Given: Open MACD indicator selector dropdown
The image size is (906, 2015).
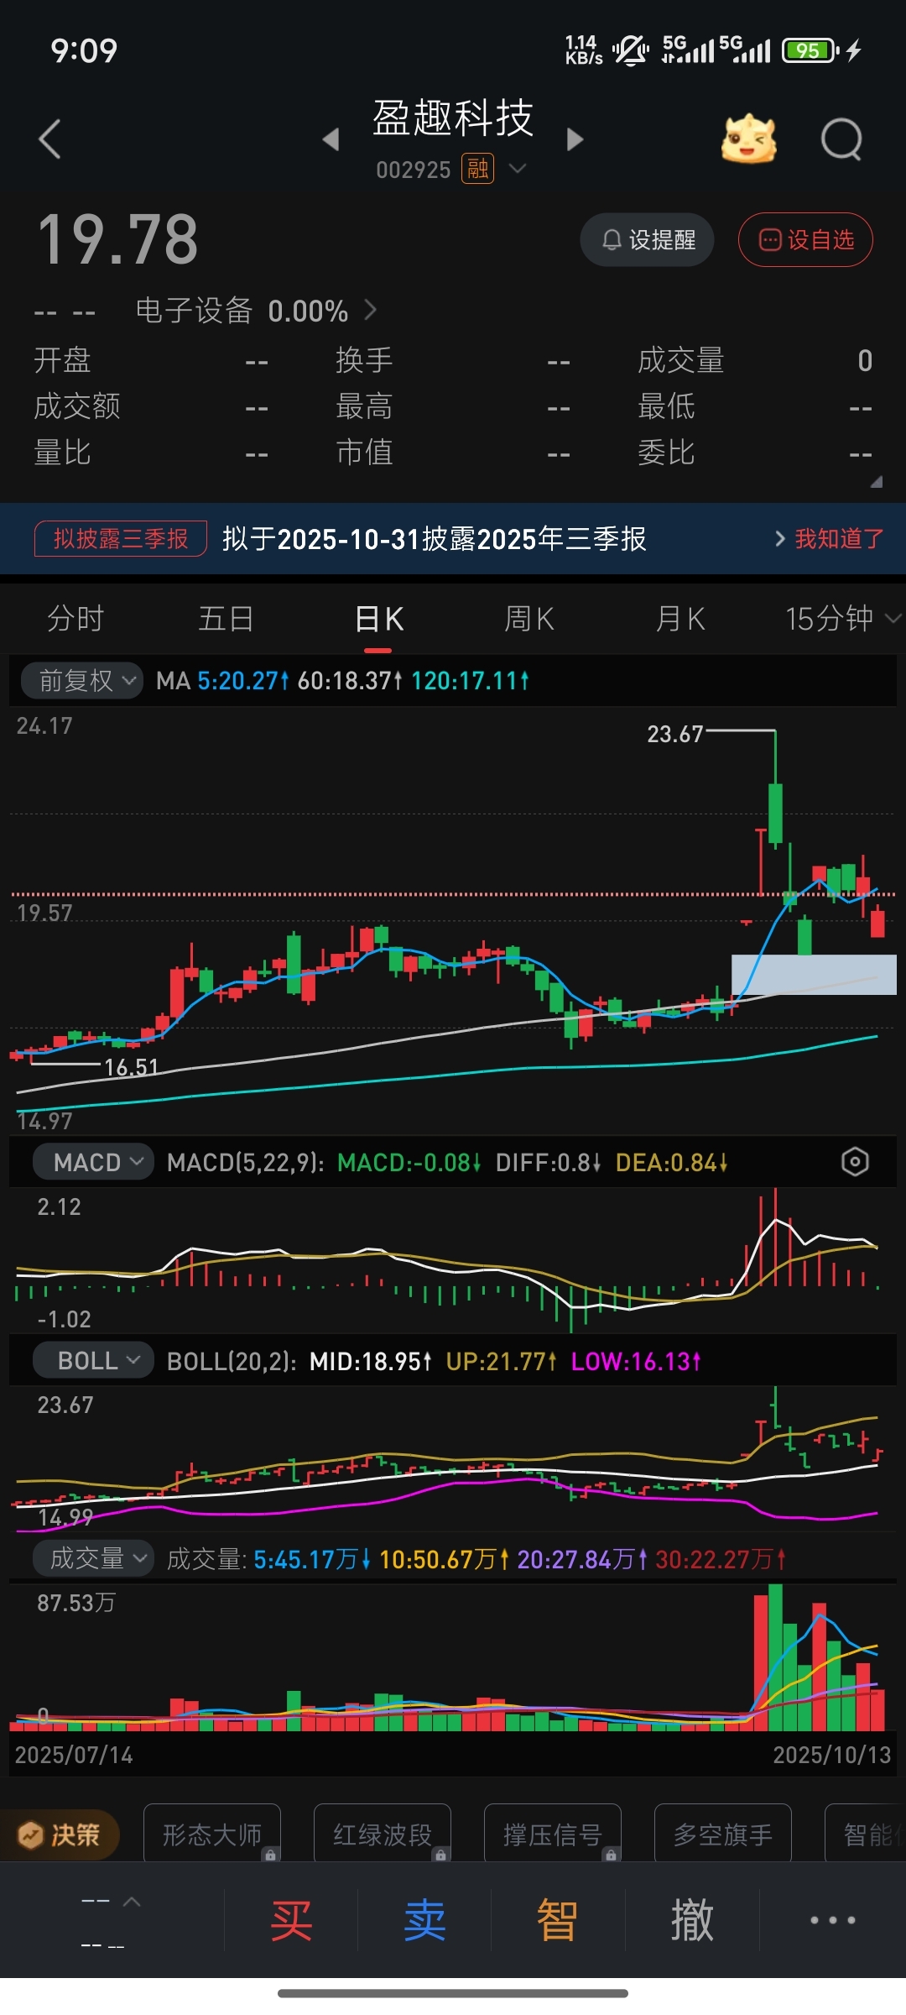Looking at the screenshot, I should pyautogui.click(x=93, y=1162).
